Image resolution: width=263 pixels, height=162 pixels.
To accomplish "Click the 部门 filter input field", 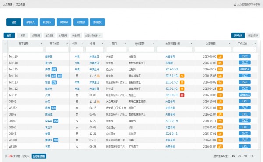I will pos(116,49).
